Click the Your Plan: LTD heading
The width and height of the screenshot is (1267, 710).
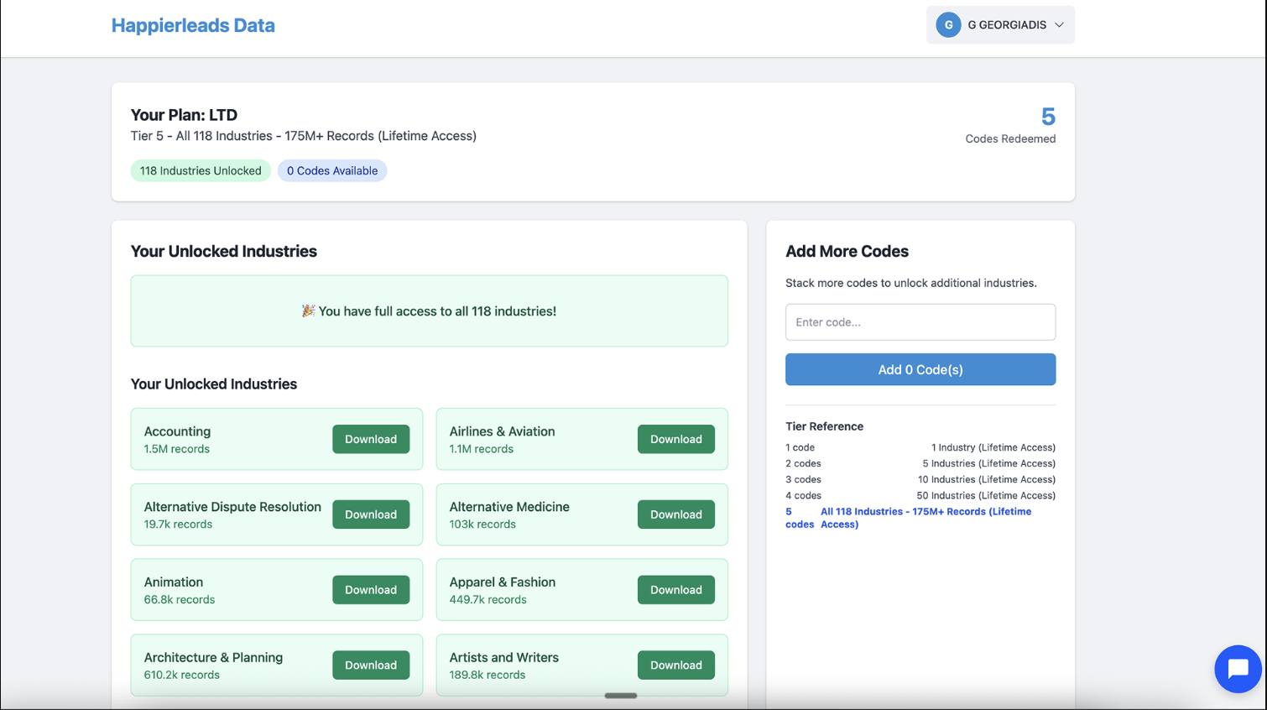pyautogui.click(x=184, y=115)
